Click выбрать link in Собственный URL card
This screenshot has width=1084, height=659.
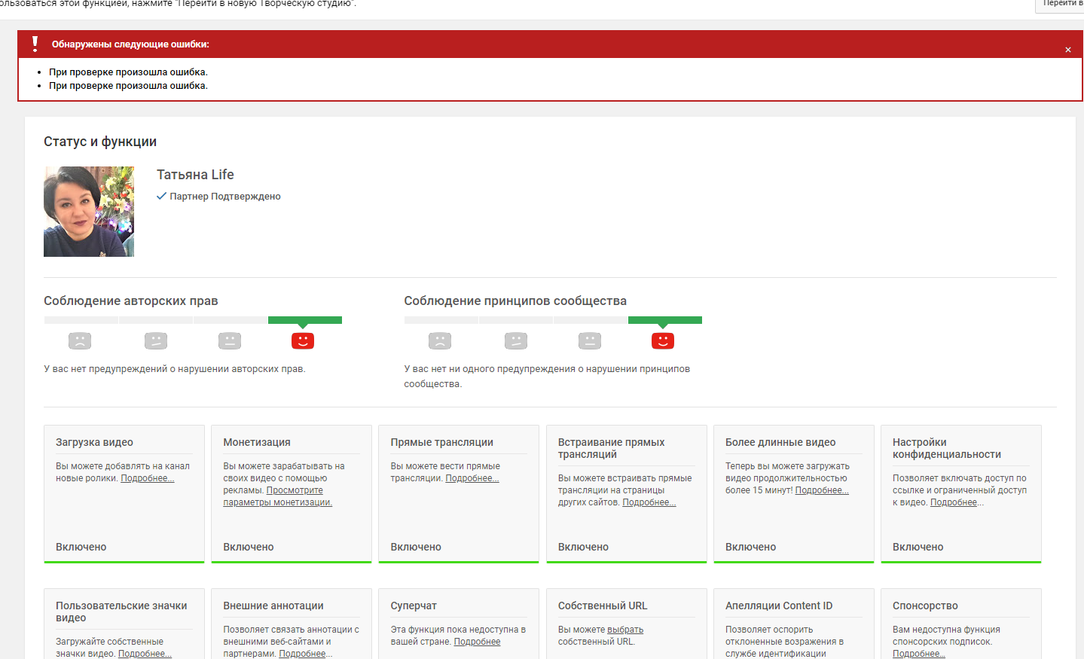pyautogui.click(x=625, y=630)
